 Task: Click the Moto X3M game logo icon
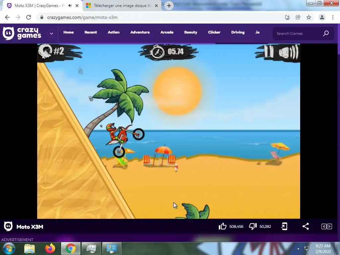(8, 226)
